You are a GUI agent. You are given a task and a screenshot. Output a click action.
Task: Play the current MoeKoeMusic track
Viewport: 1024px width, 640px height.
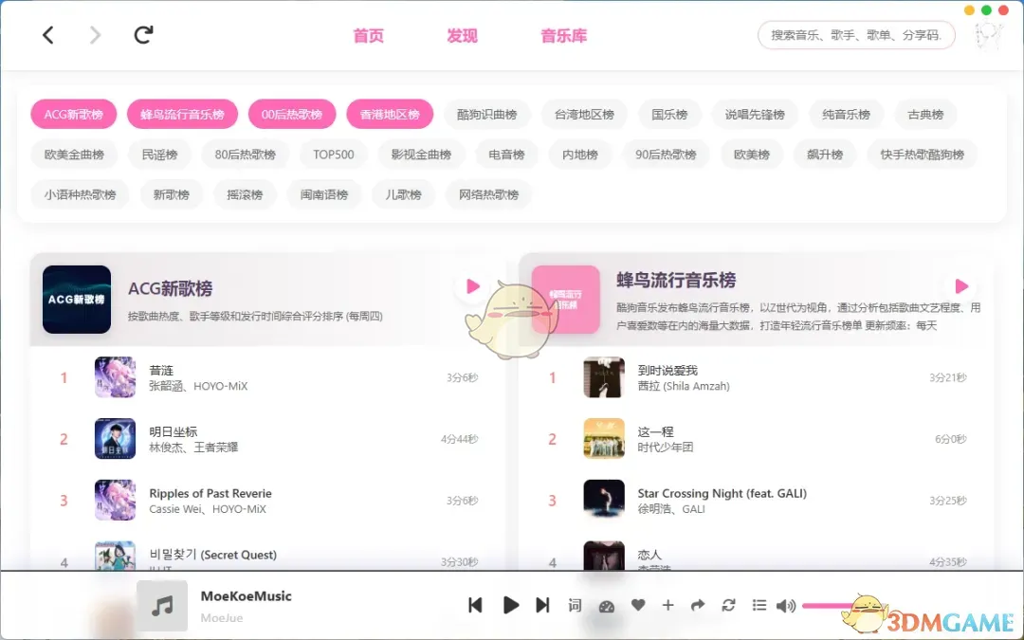pyautogui.click(x=509, y=605)
